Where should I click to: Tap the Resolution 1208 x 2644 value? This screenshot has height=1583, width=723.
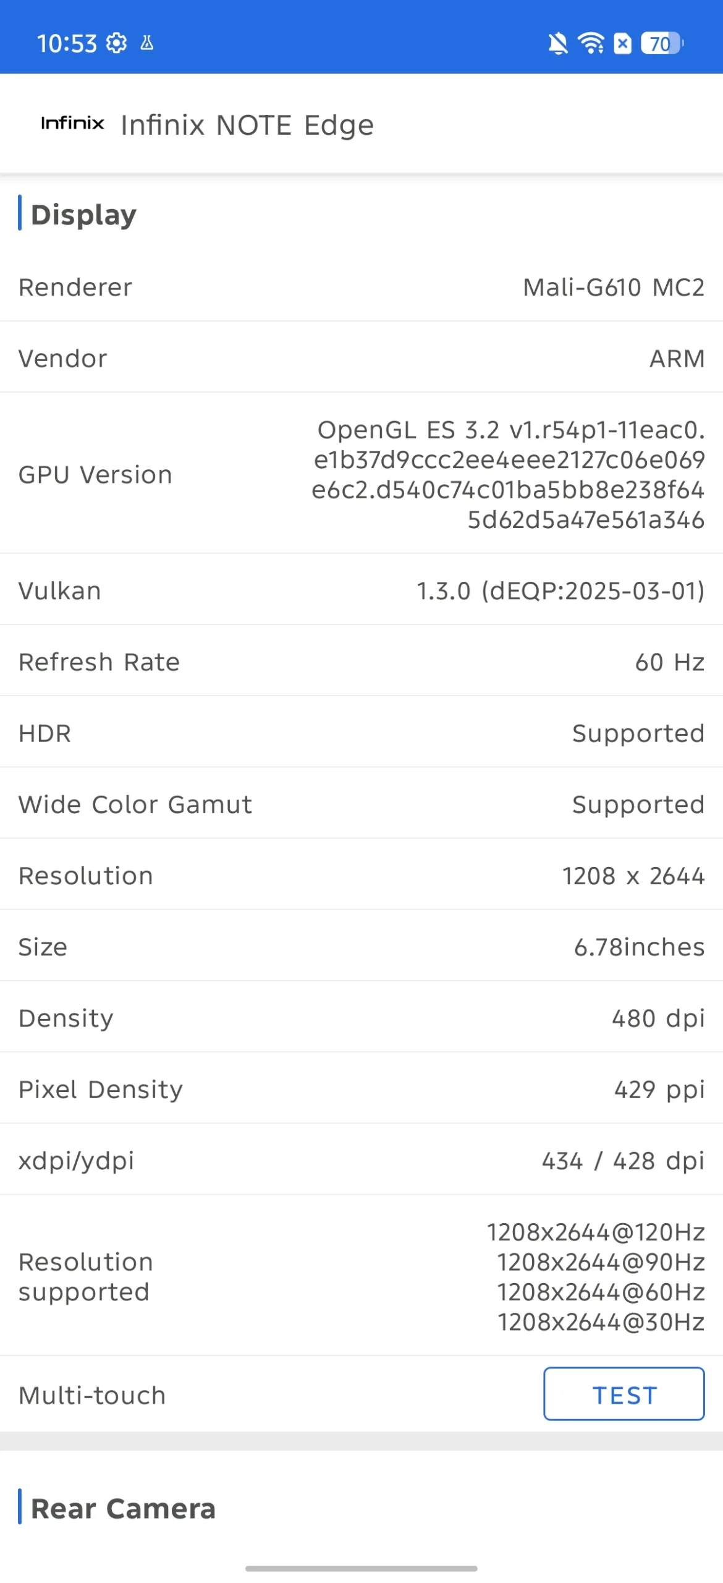(633, 876)
